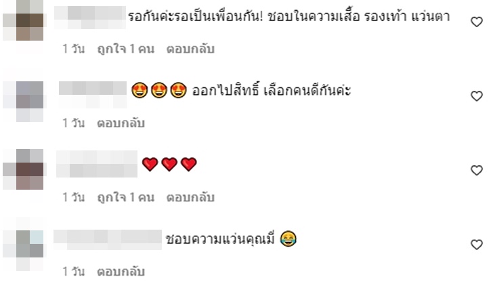Reply to the first comment via ตอบกลับ
The height and width of the screenshot is (292, 493).
(190, 49)
